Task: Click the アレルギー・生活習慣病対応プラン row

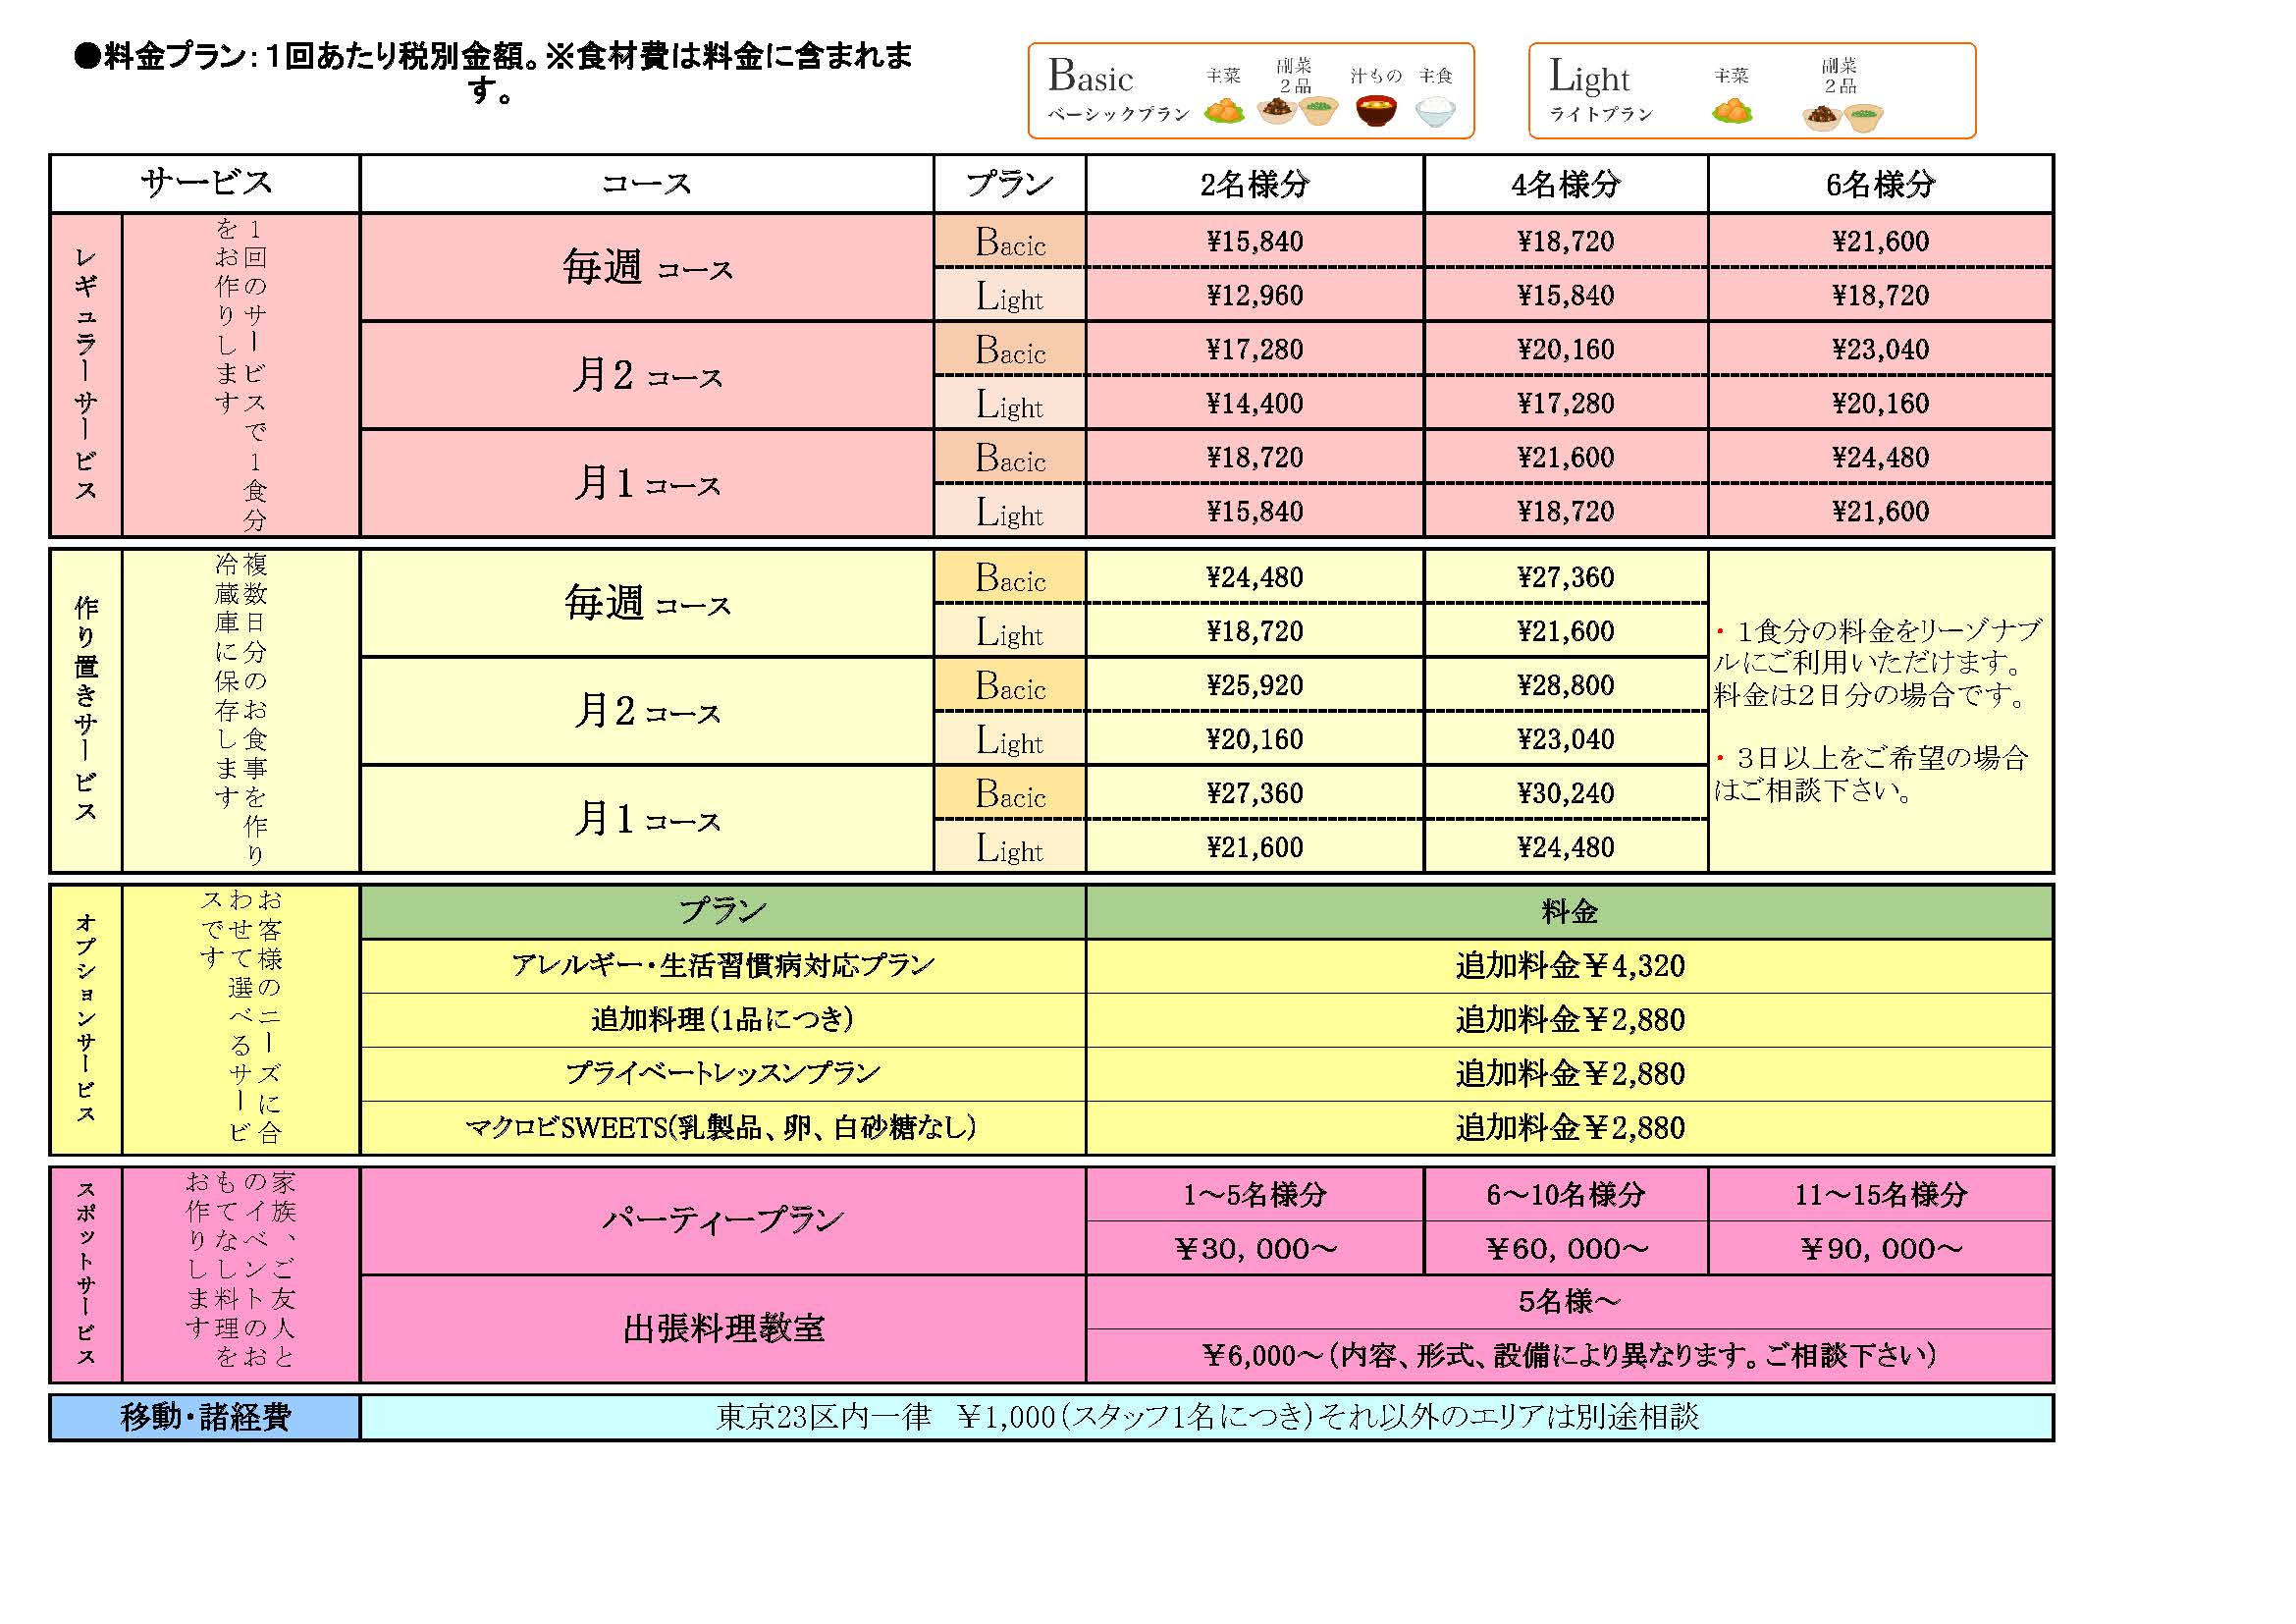Action: coord(722,965)
